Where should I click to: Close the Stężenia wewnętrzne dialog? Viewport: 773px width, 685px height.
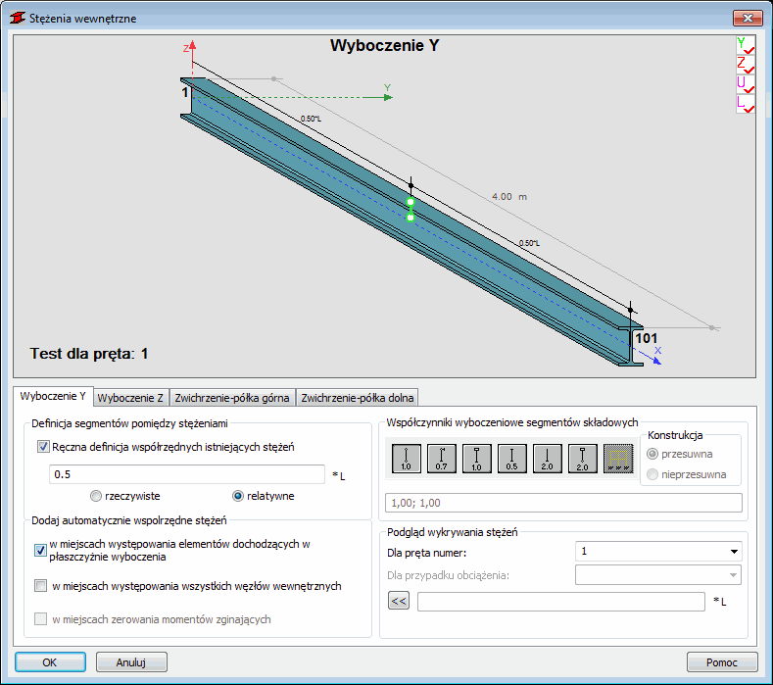(748, 19)
